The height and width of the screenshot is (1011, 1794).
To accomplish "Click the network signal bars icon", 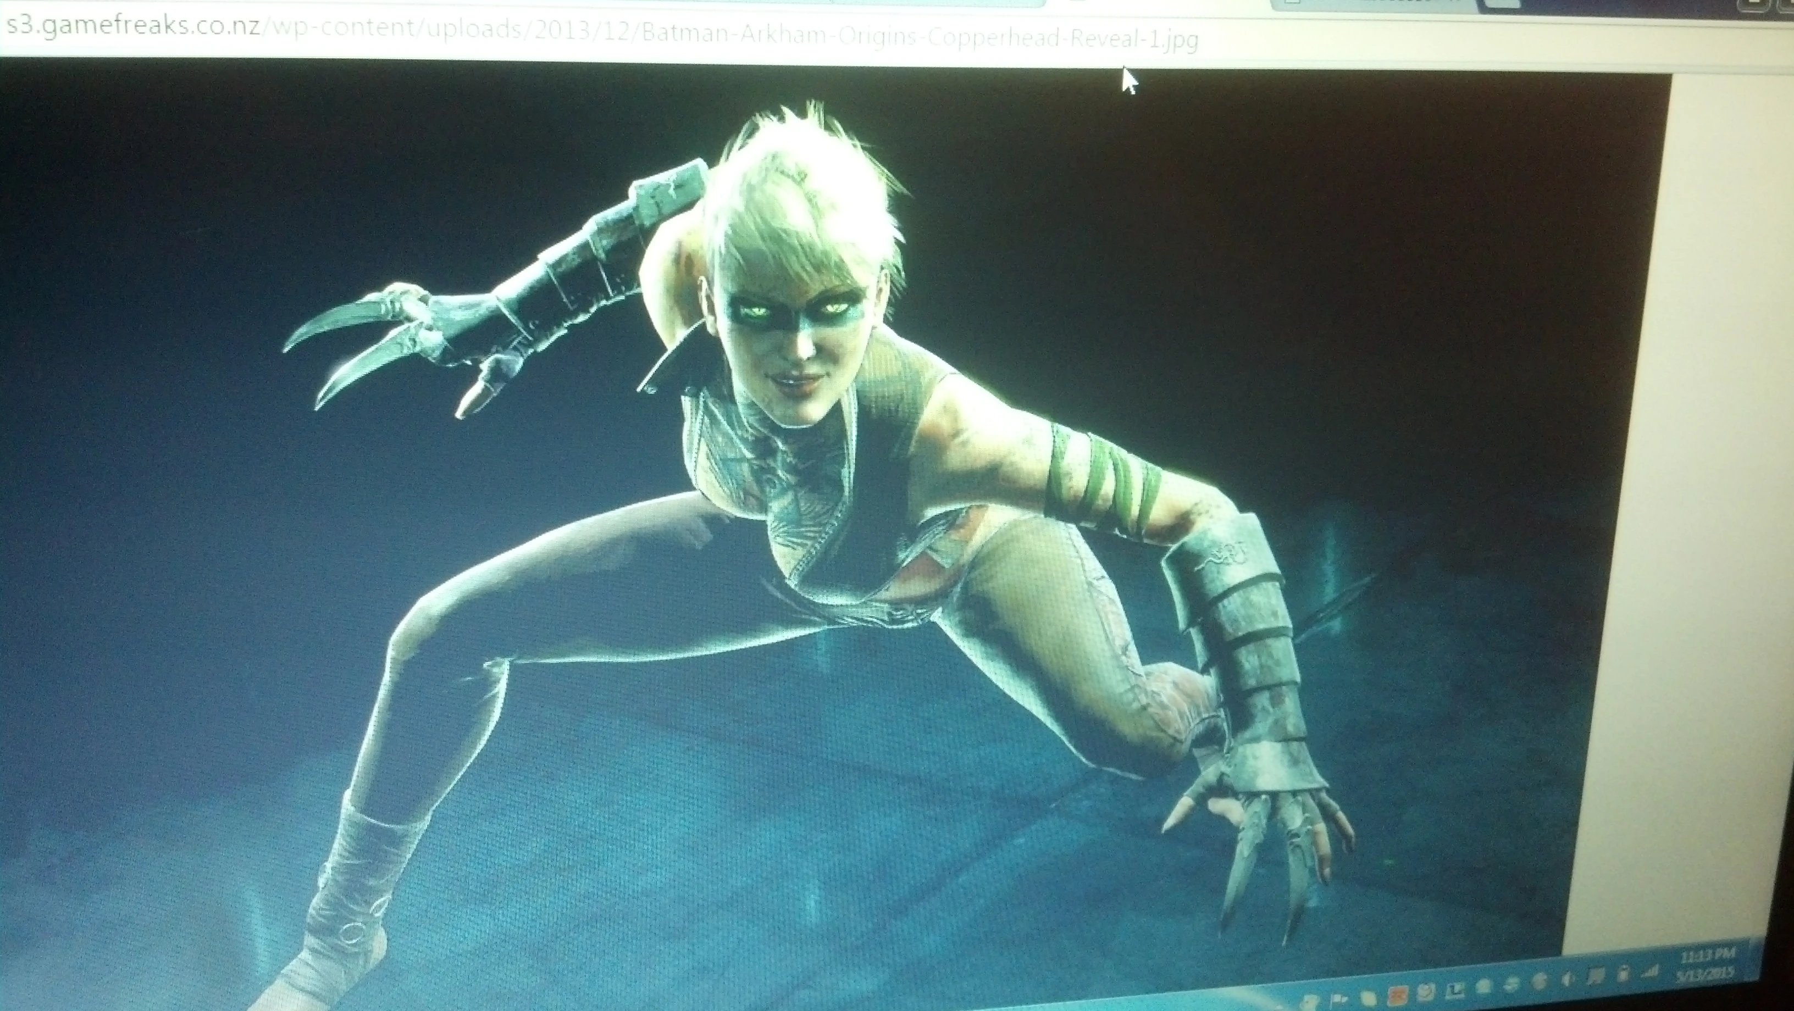I will coord(1650,973).
